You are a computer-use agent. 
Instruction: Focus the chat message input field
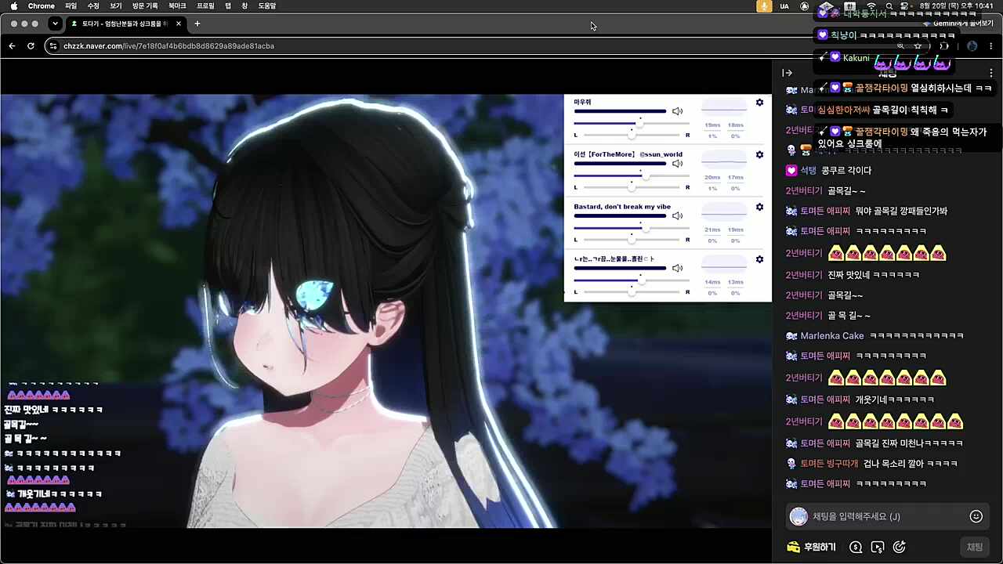pyautogui.click(x=888, y=516)
